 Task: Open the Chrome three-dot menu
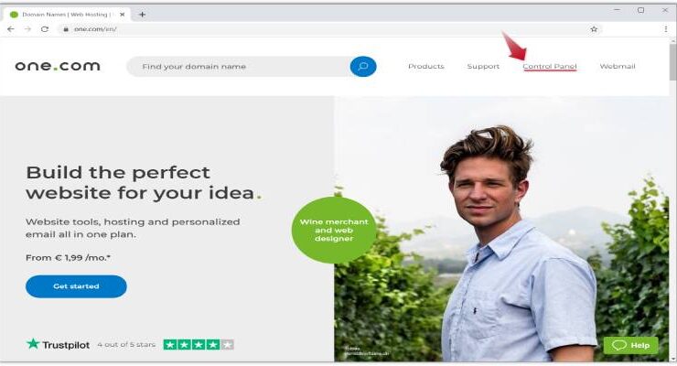(666, 29)
